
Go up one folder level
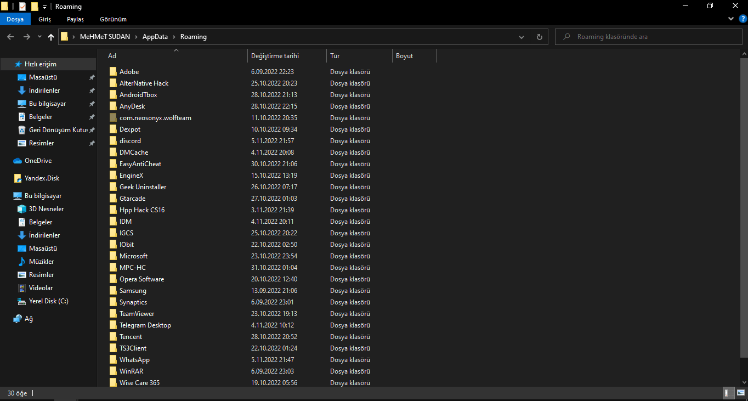[x=51, y=37]
